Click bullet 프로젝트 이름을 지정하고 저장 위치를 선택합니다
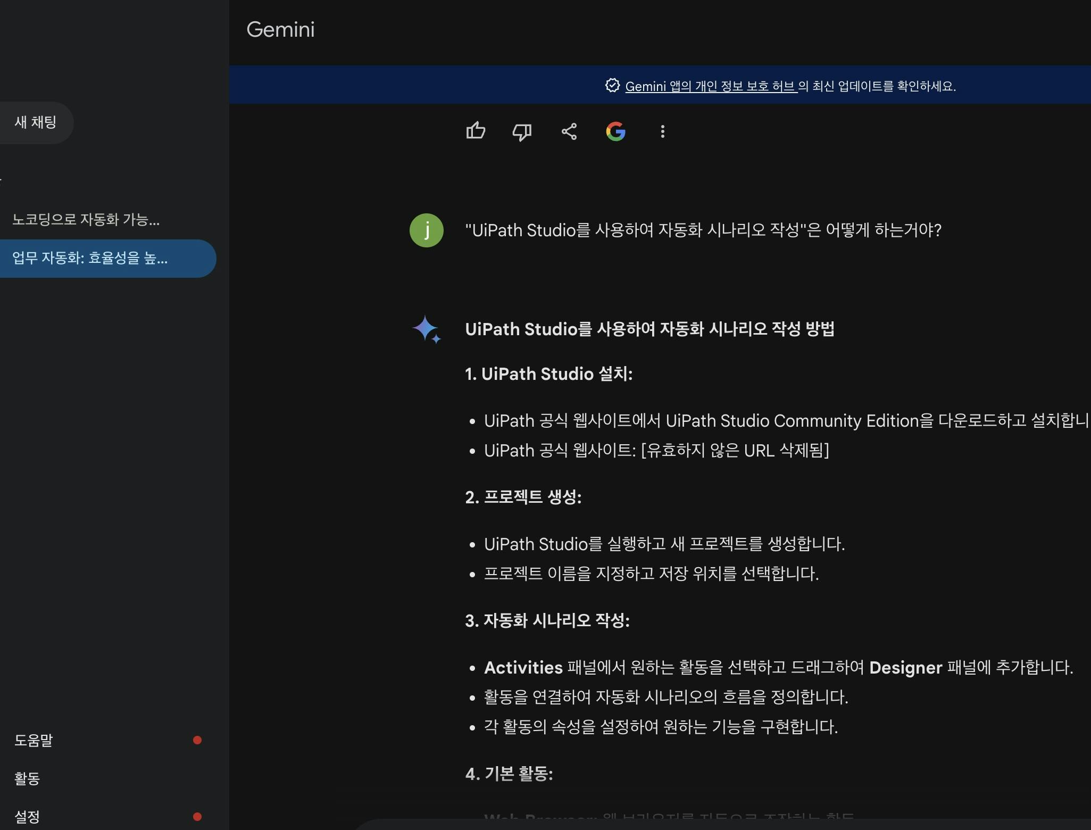This screenshot has width=1091, height=830. tap(651, 574)
